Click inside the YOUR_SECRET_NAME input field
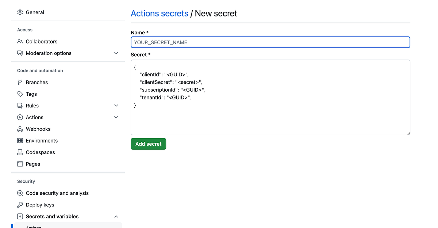Viewport: 438px width, 228px height. point(270,42)
